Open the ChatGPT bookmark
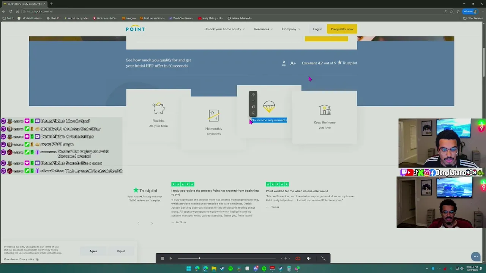 tap(53, 18)
